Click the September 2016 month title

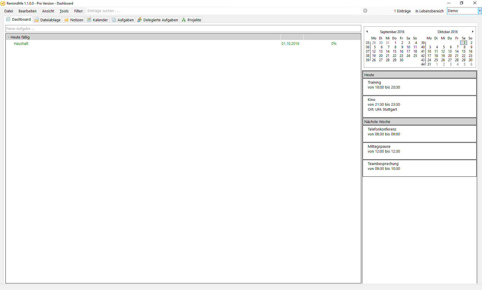tap(392, 32)
